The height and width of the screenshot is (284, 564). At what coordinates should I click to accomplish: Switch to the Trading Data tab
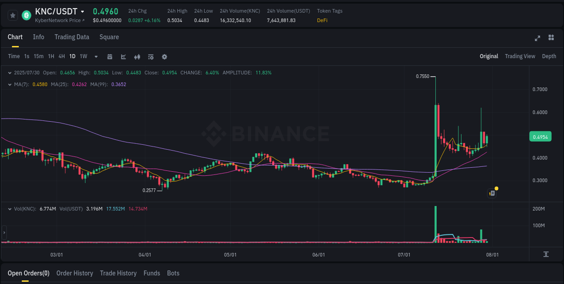pos(72,37)
